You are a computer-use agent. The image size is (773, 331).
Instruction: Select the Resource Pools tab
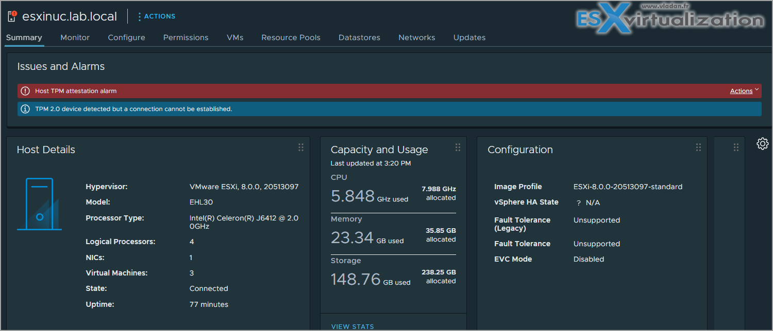(x=291, y=38)
